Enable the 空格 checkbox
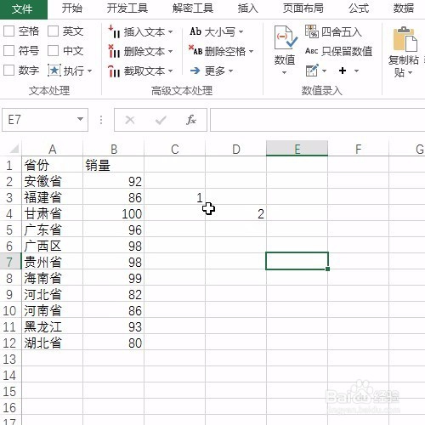The width and height of the screenshot is (425, 425). pyautogui.click(x=9, y=31)
